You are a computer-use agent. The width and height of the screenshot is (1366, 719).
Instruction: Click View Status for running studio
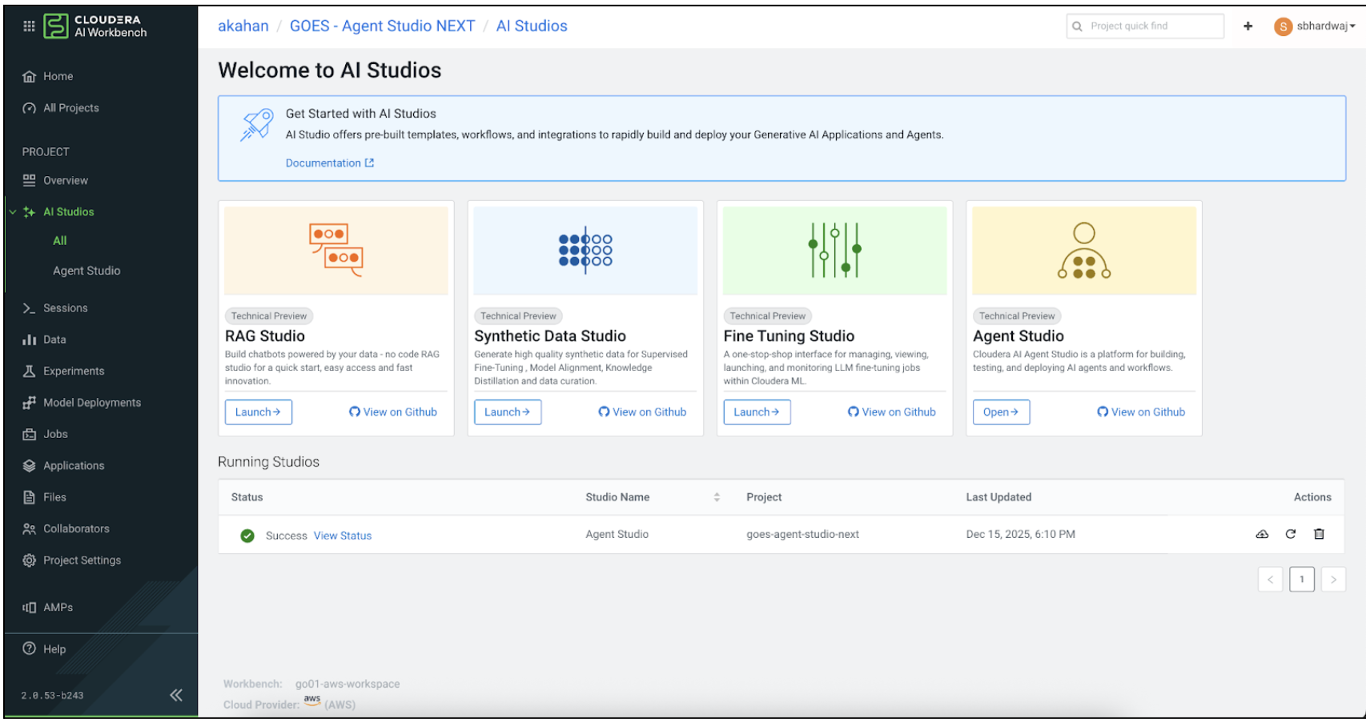[x=342, y=536]
